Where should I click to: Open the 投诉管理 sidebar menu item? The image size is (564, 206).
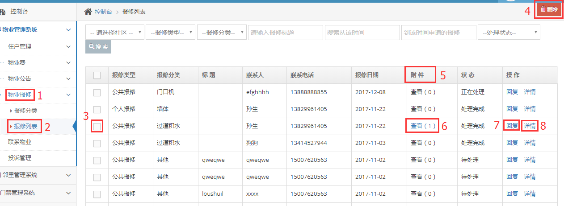pos(20,158)
